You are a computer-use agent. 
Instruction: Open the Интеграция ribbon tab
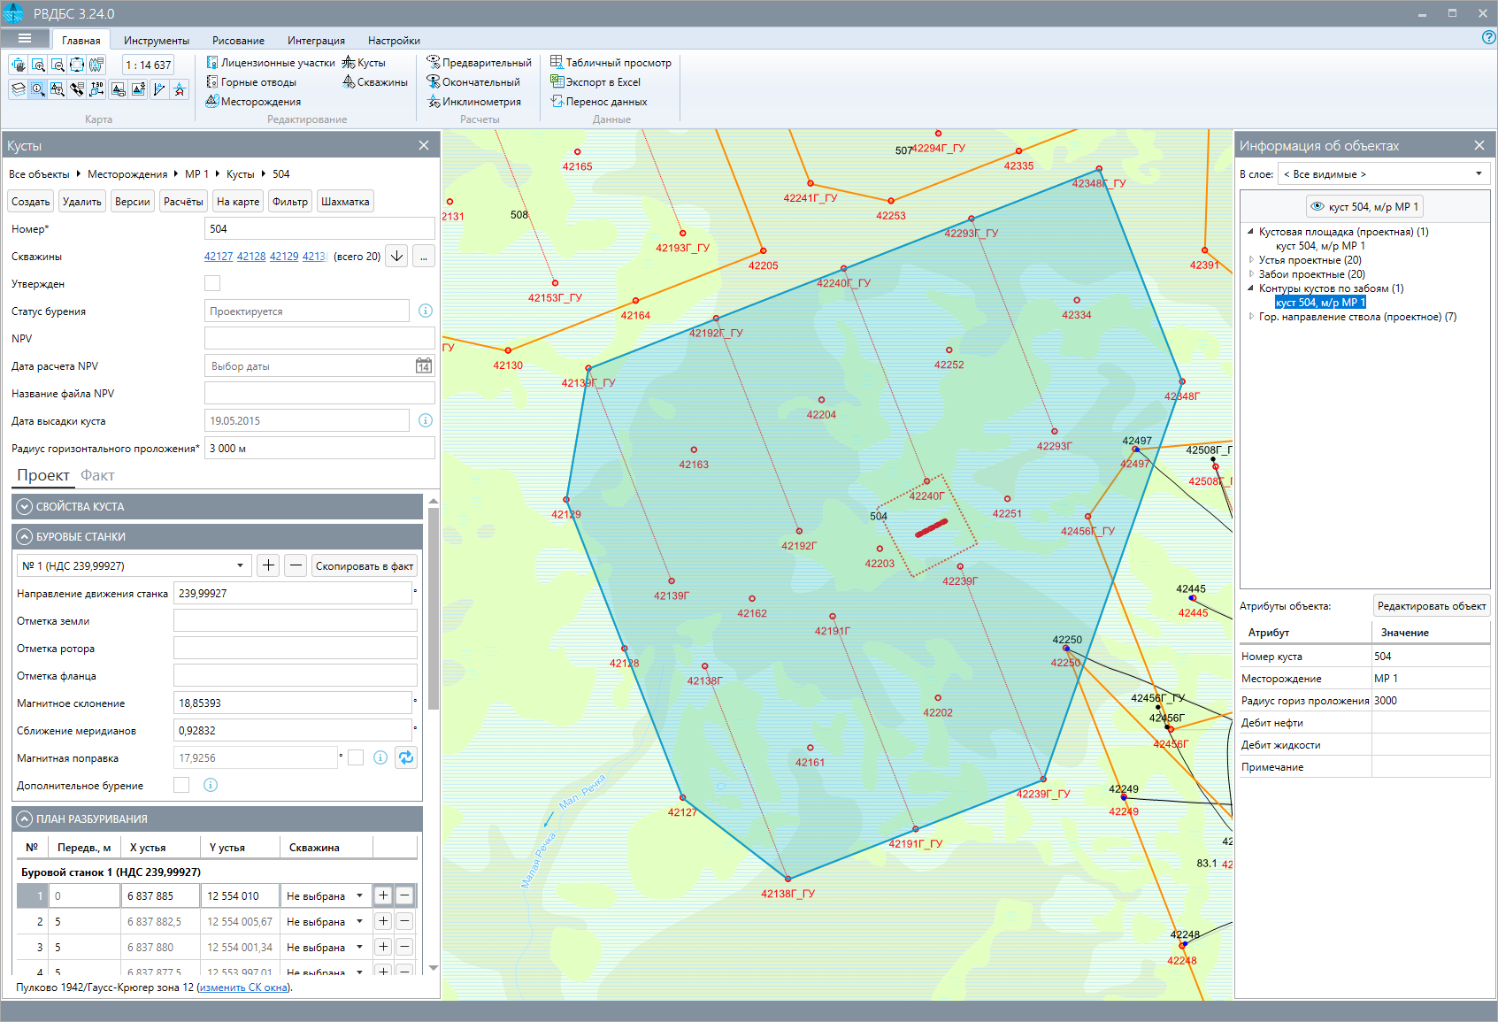[x=316, y=41]
